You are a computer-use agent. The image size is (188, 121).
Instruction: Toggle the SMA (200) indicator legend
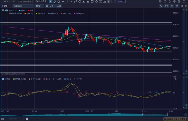tap(79, 13)
